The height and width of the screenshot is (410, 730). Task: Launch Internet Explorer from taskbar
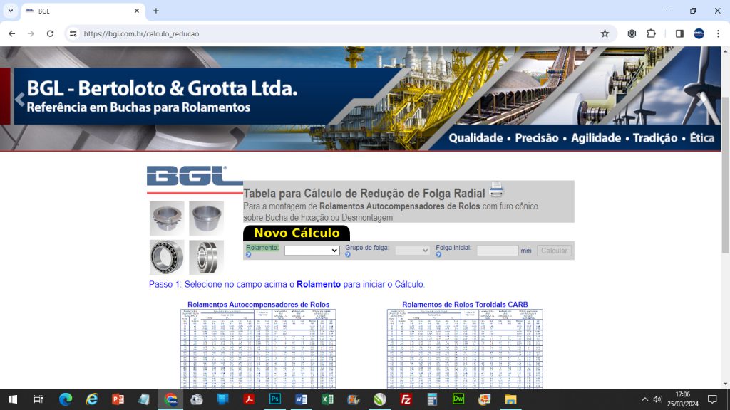pos(92,399)
